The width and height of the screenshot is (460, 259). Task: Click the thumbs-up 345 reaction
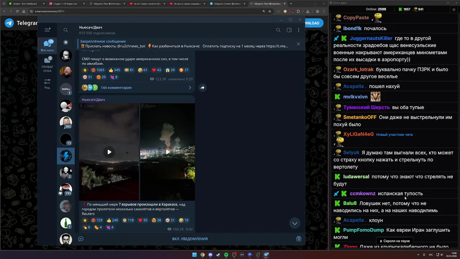pyautogui.click(x=115, y=70)
